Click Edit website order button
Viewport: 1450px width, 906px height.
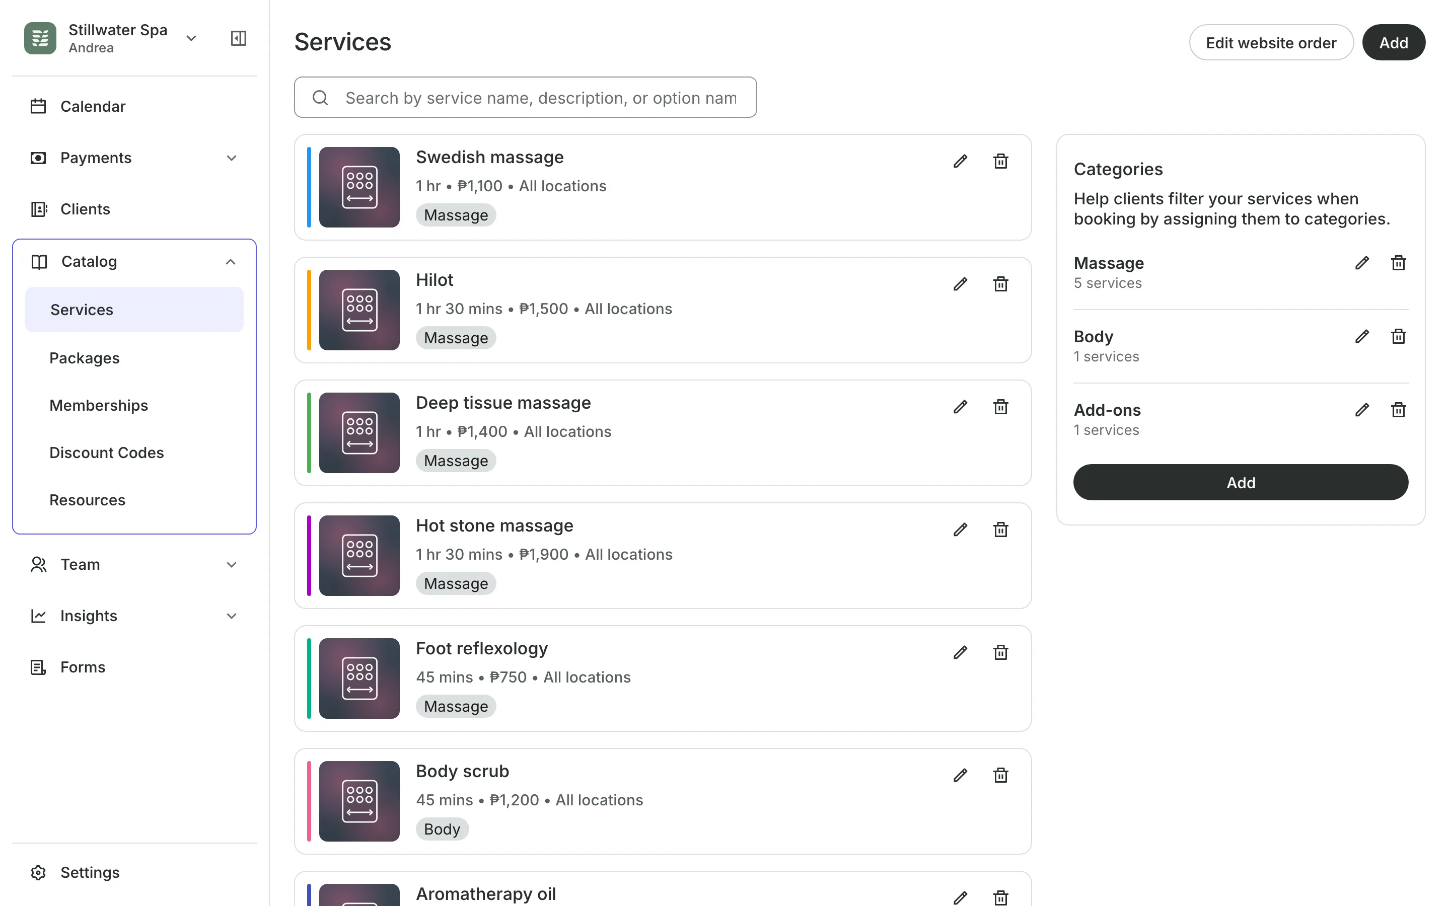point(1271,43)
